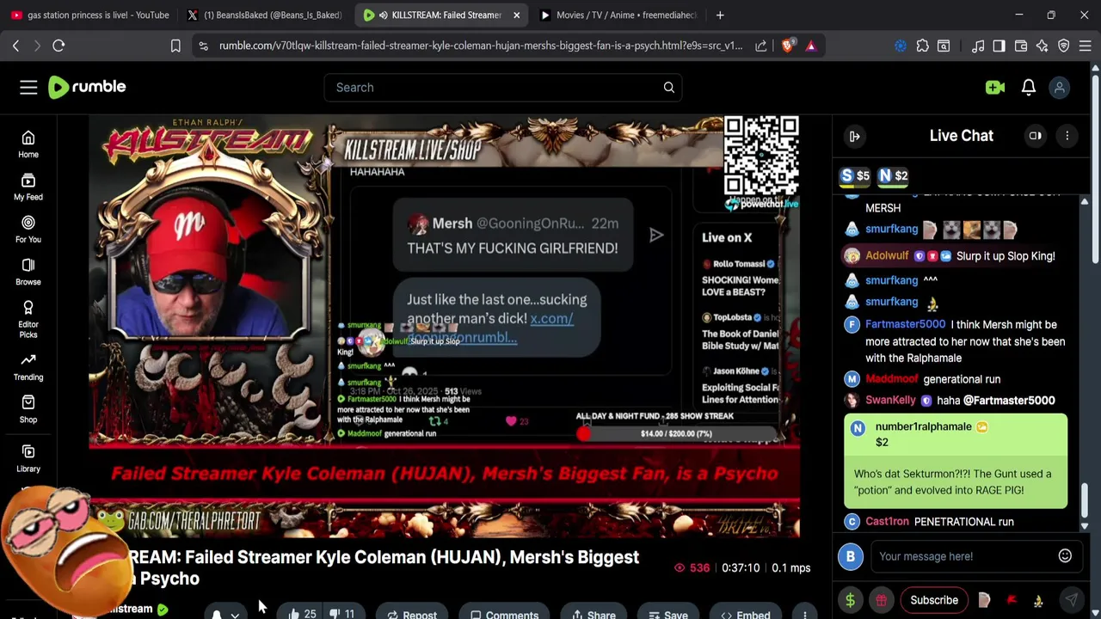Image resolution: width=1101 pixels, height=619 pixels.
Task: Open For You in sidebar
Action: pyautogui.click(x=28, y=230)
